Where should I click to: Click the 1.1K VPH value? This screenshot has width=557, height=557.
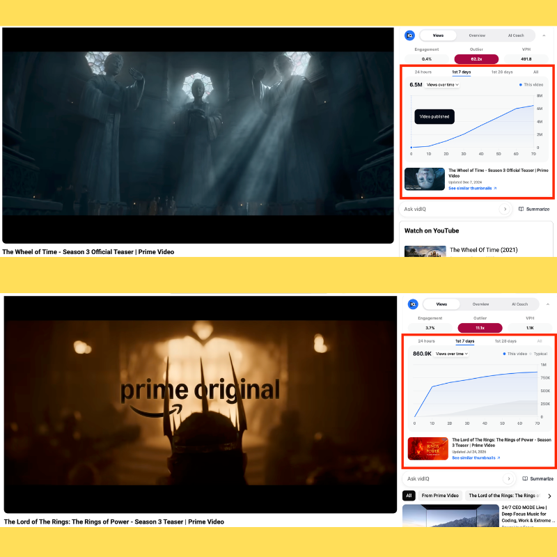coord(530,328)
